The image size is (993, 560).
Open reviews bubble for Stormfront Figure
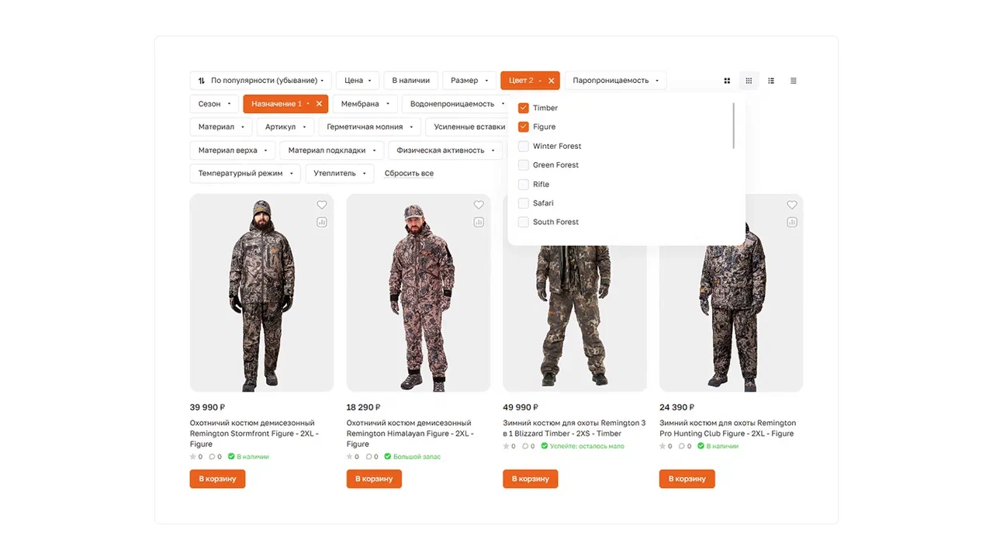coord(215,457)
